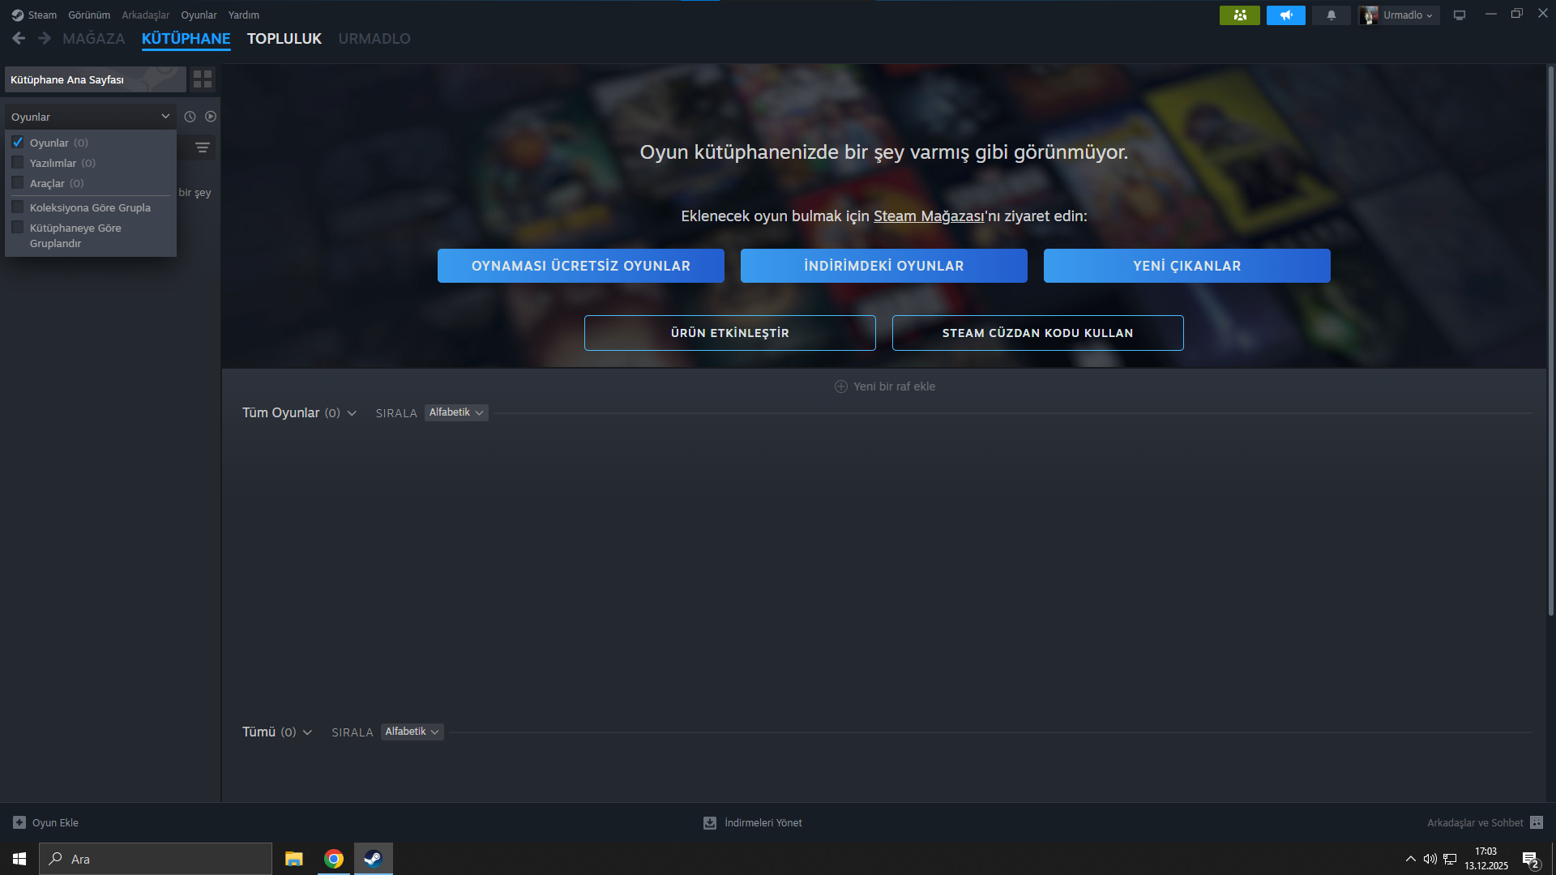This screenshot has width=1556, height=875.
Task: Open the Görünüm menu
Action: [x=89, y=15]
